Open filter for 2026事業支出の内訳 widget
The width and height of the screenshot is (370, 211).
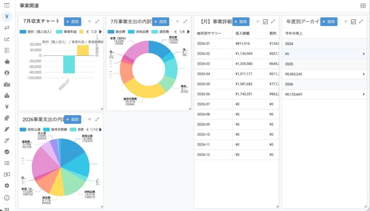click(90, 120)
